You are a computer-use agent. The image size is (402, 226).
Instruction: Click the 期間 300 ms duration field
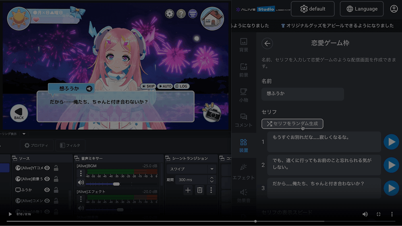point(191,180)
